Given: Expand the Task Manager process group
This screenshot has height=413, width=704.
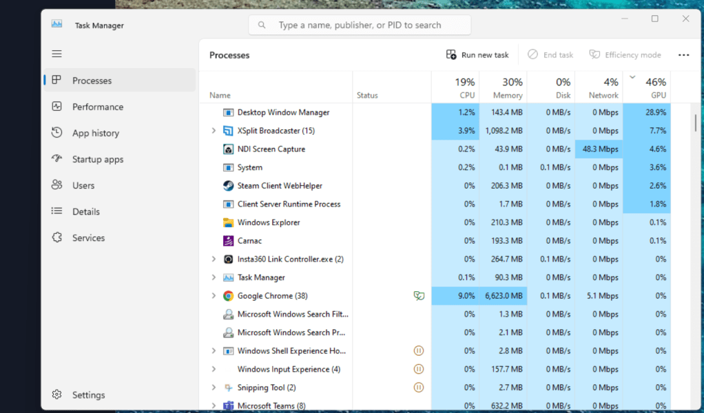Looking at the screenshot, I should pyautogui.click(x=214, y=277).
